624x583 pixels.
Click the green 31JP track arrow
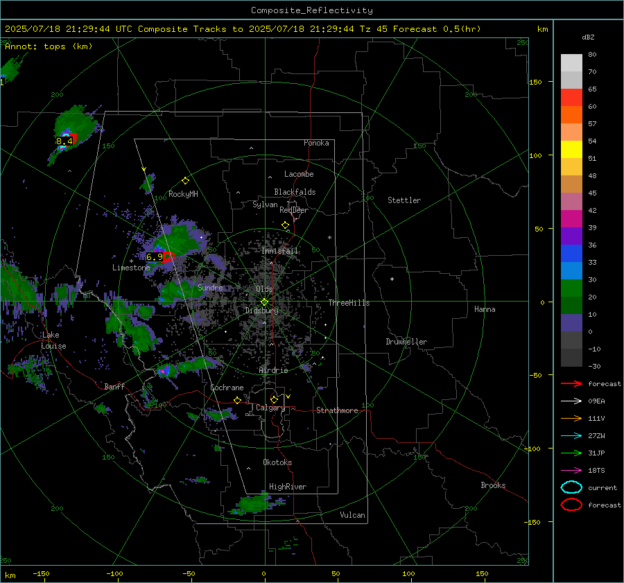pyautogui.click(x=571, y=453)
